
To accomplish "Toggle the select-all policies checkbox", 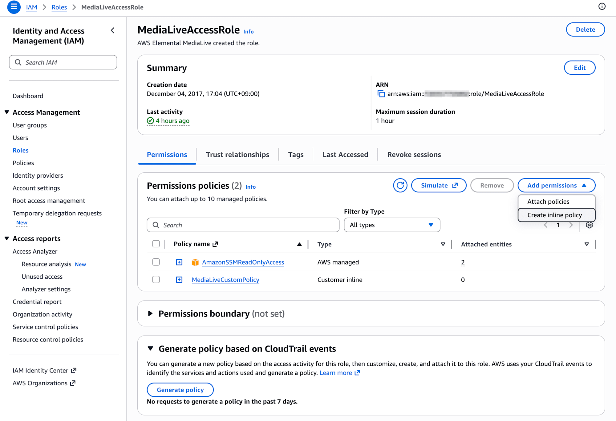I will pos(156,244).
